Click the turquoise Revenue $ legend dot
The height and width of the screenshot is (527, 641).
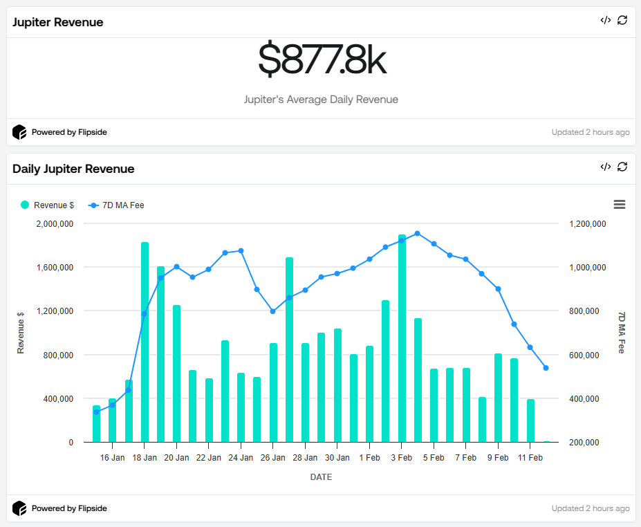pos(26,205)
